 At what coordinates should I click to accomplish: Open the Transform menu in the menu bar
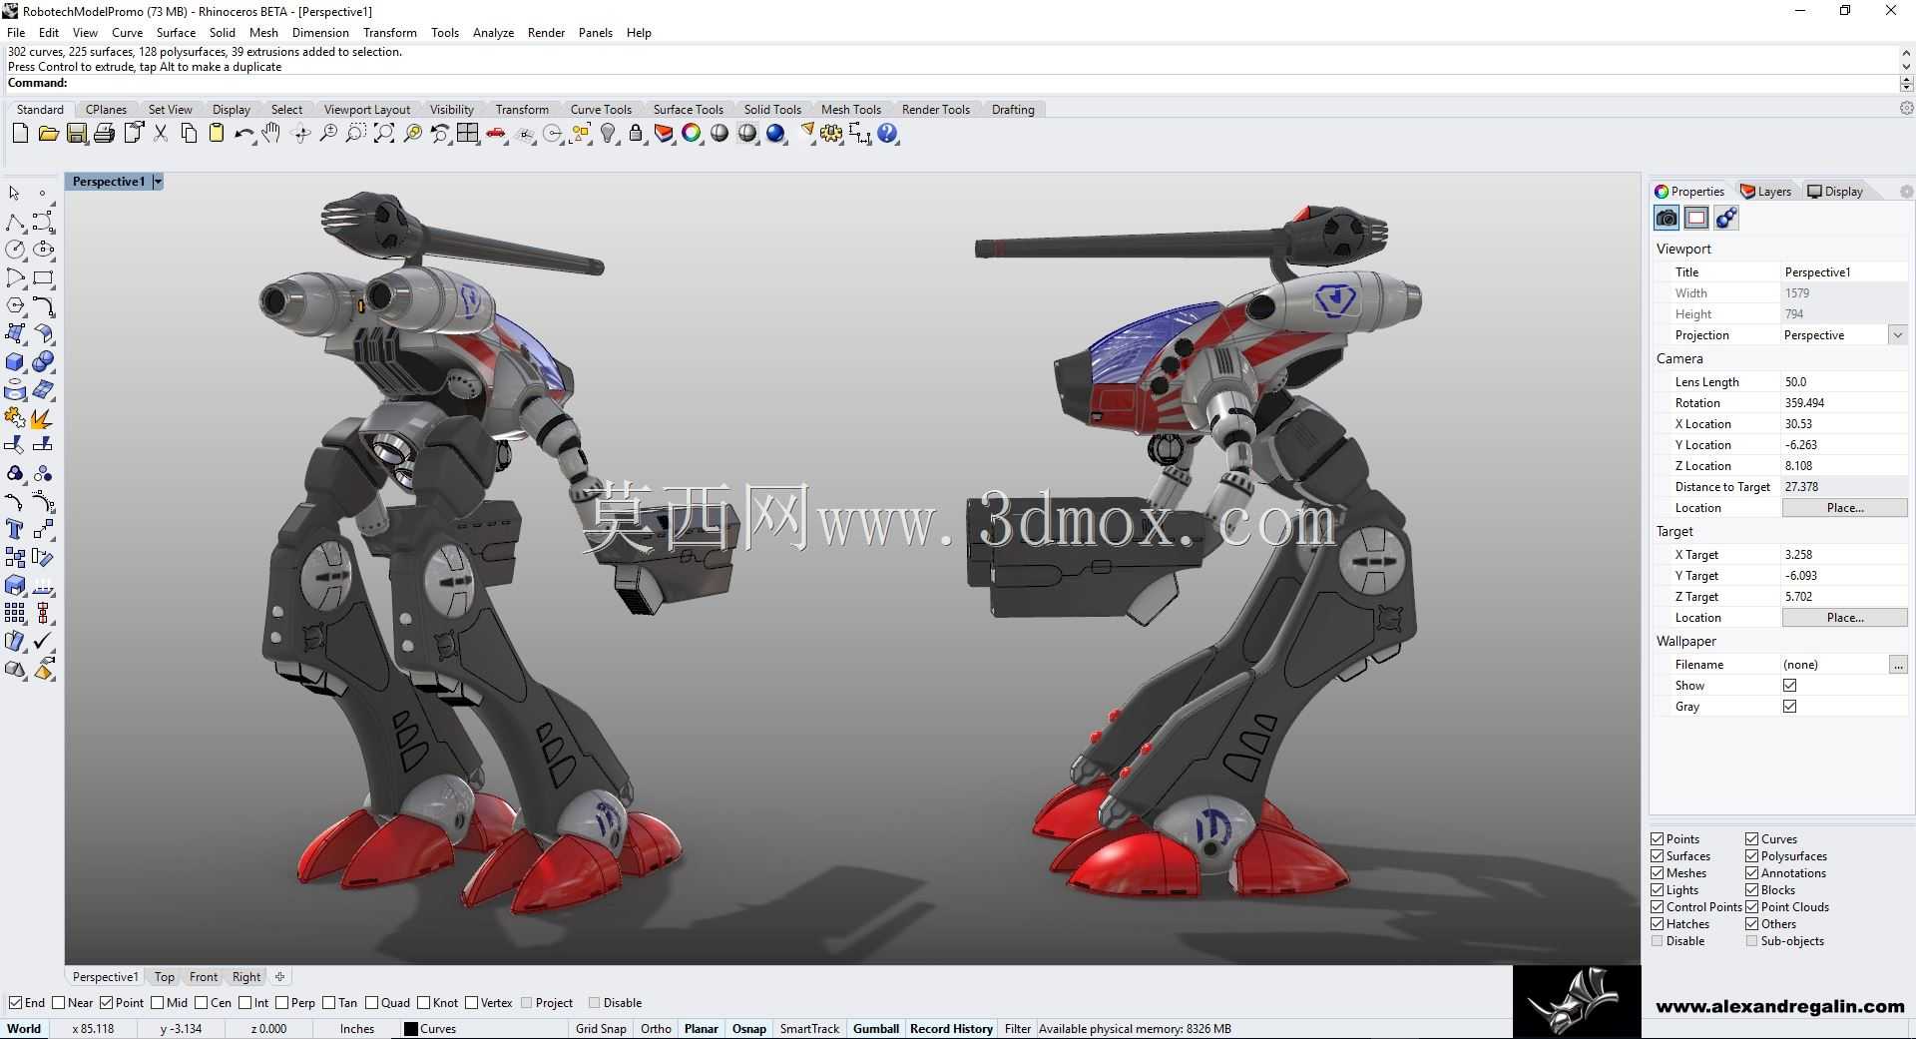(x=389, y=32)
